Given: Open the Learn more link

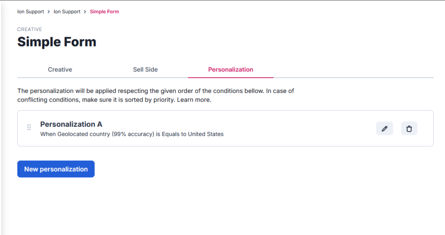Looking at the screenshot, I should [x=194, y=100].
